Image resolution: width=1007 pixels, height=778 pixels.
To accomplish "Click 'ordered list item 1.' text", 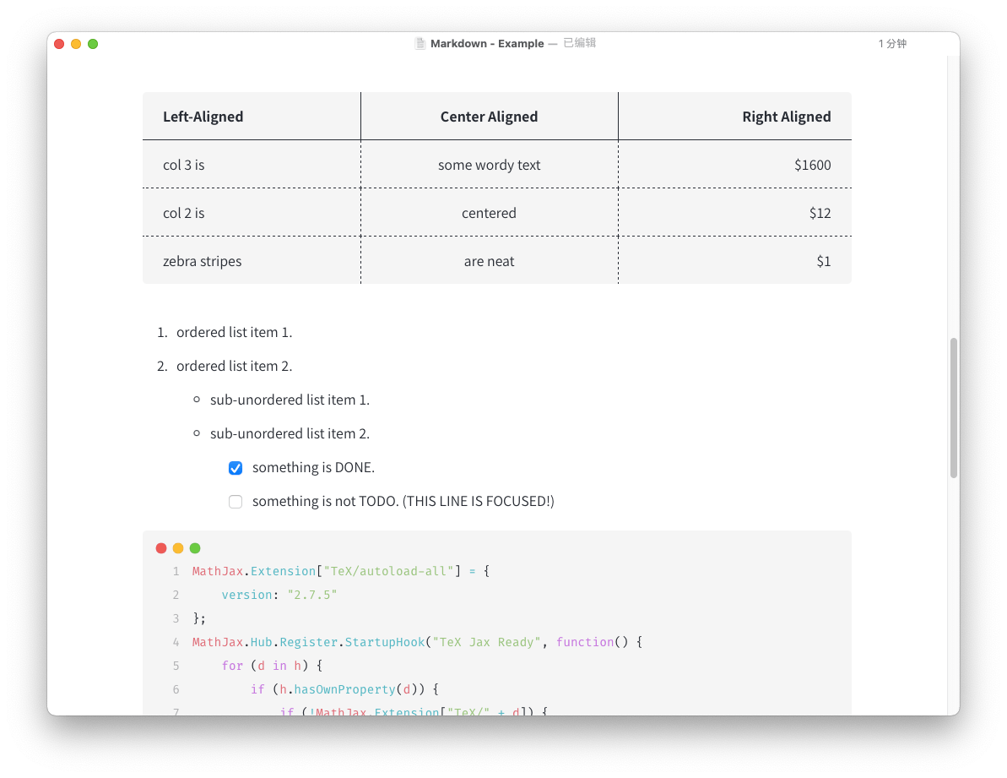I will click(x=235, y=332).
